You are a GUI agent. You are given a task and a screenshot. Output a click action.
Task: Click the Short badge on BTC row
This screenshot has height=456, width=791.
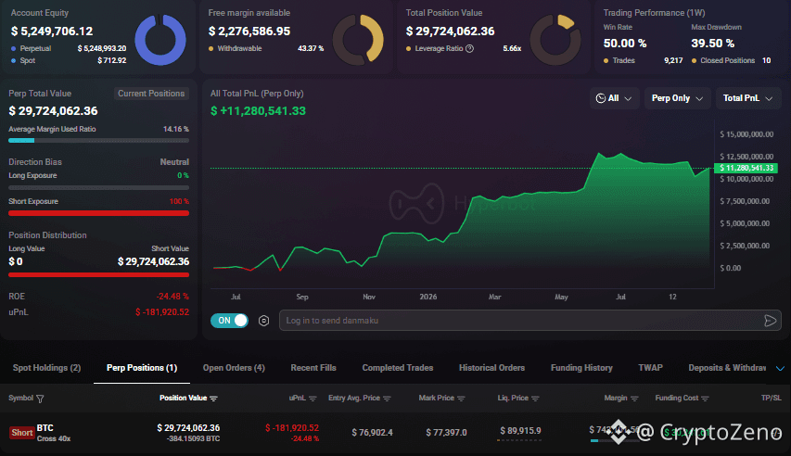(x=21, y=433)
